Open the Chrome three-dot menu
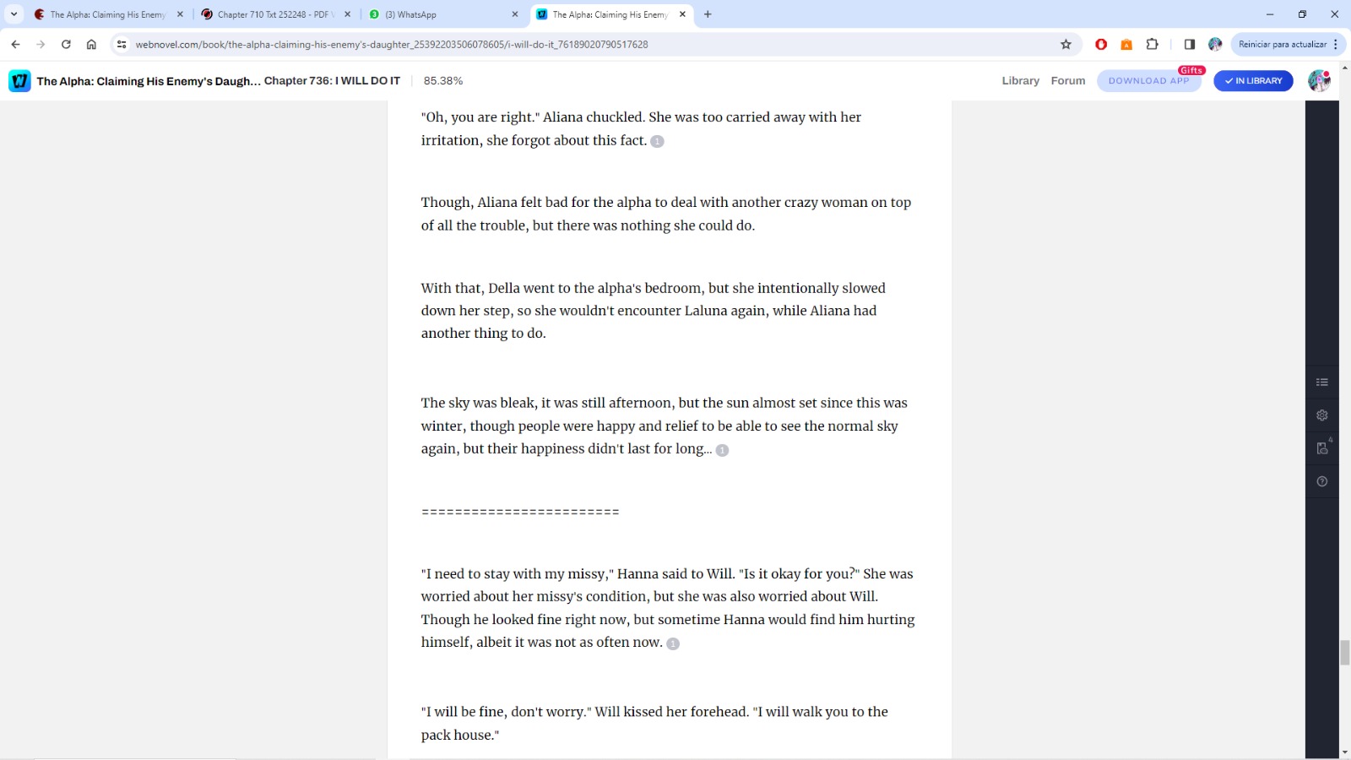The image size is (1351, 760). pyautogui.click(x=1336, y=45)
